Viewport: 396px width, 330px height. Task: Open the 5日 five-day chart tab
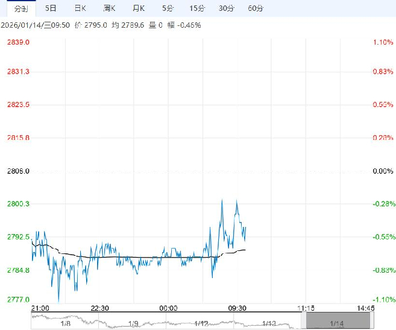point(52,8)
